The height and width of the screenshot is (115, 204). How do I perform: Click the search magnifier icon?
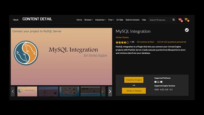click(173, 20)
